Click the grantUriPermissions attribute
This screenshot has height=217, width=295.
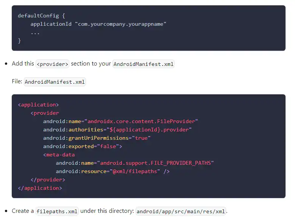click(98, 138)
